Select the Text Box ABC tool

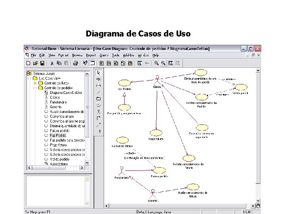click(x=99, y=79)
